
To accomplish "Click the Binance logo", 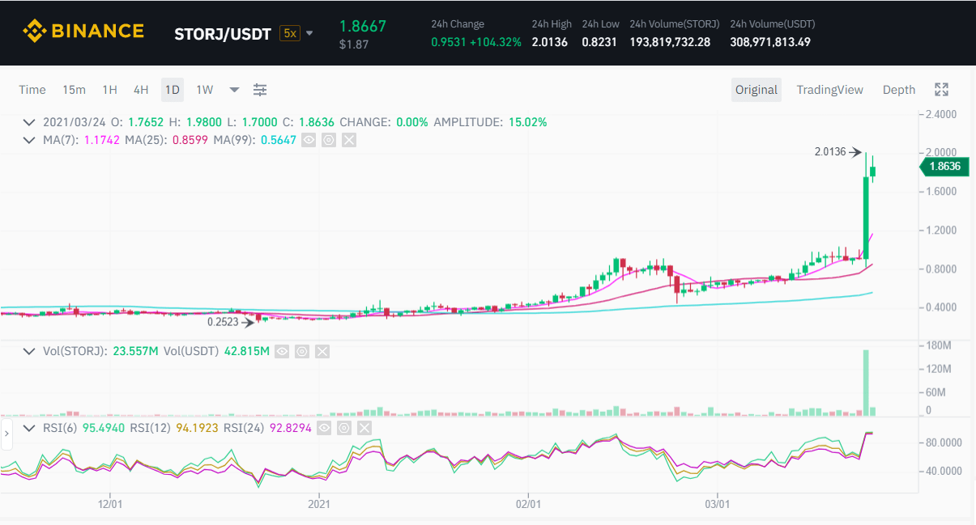I will tap(83, 32).
